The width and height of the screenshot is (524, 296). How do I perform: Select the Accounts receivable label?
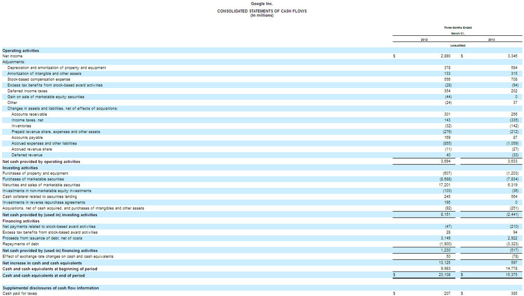29,114
